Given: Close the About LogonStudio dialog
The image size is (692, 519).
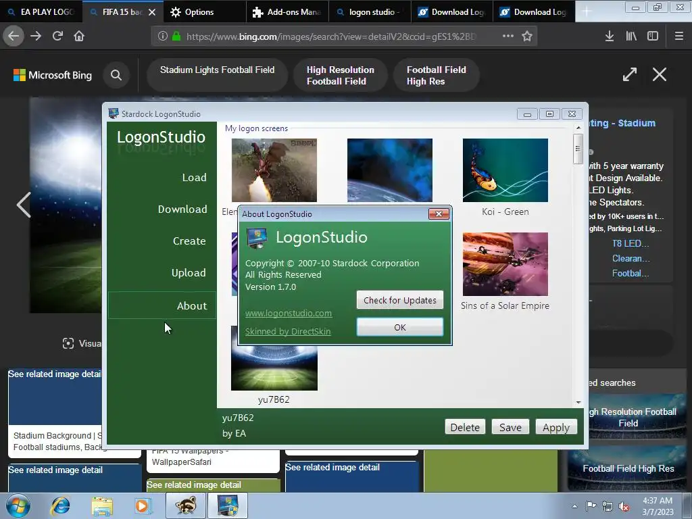Looking at the screenshot, I should (x=439, y=214).
